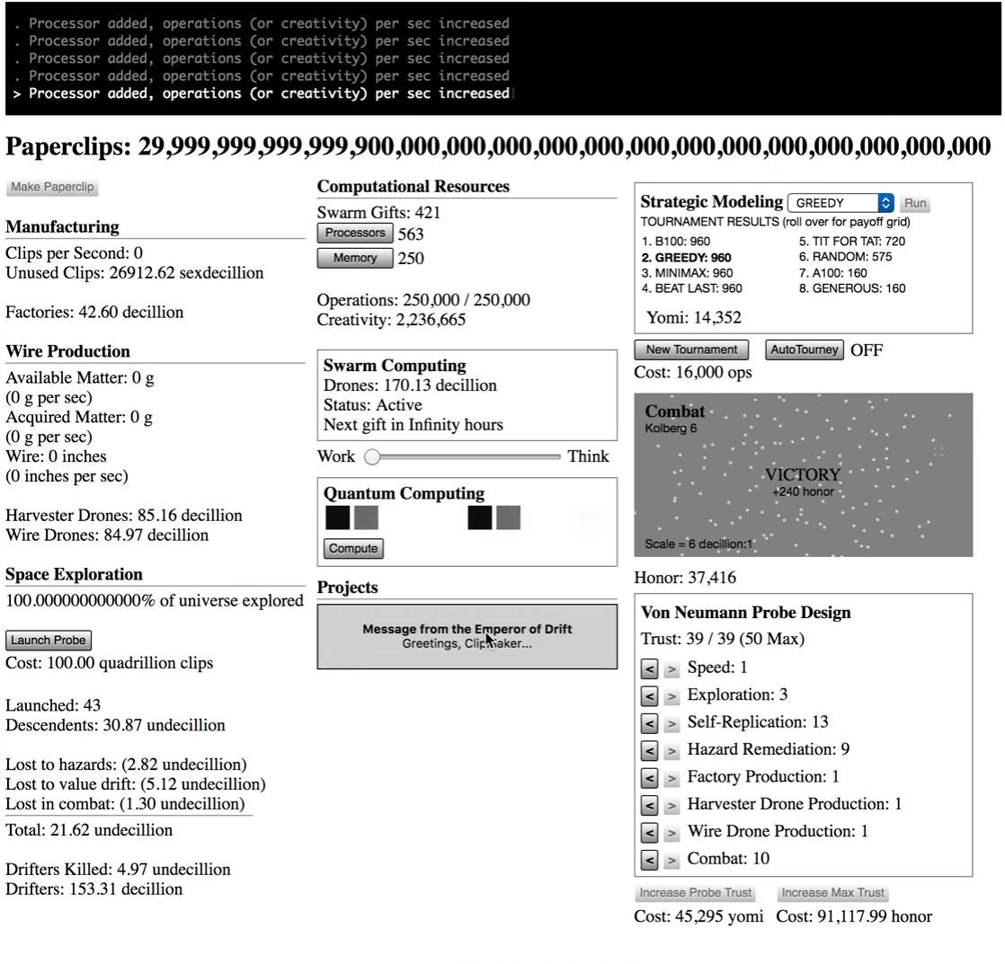Screen dimensions: 1005x964
Task: Open the GREEDY strategy dropdown
Action: pos(840,203)
